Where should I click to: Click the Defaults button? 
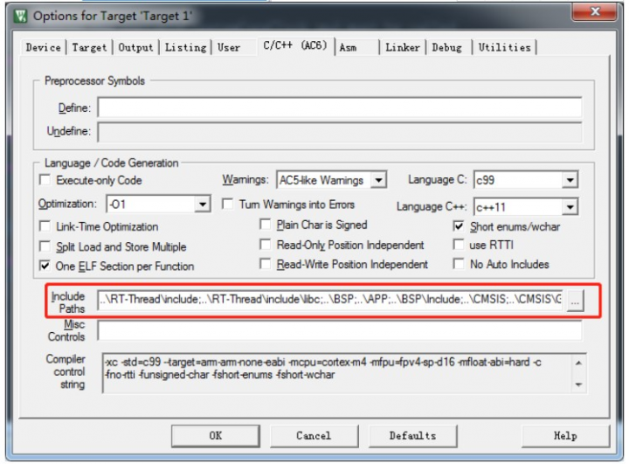coord(412,435)
